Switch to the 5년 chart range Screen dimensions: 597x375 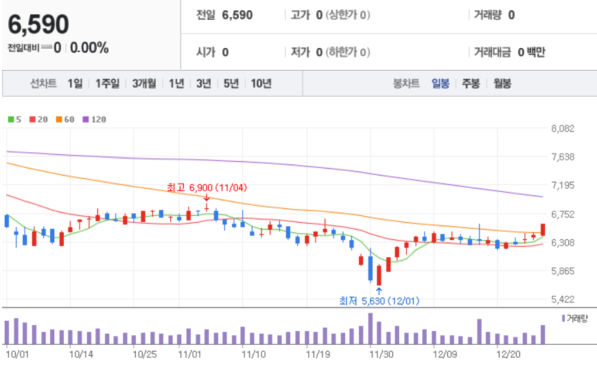231,83
